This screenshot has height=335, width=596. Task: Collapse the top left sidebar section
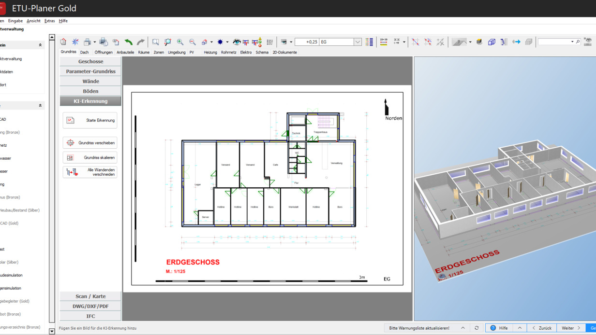pos(40,45)
